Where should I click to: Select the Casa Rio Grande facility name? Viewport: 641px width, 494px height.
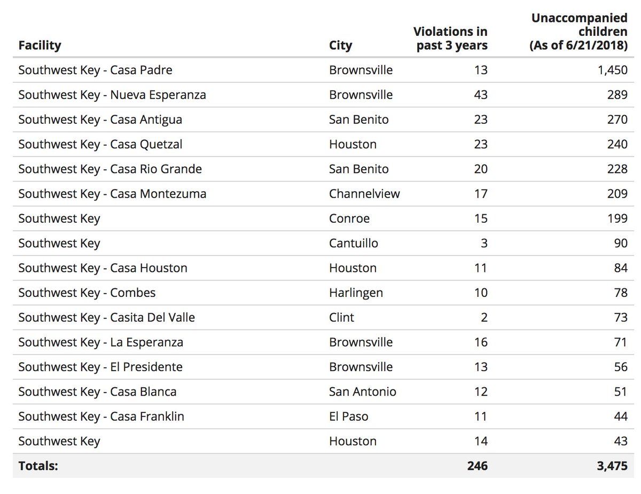110,169
